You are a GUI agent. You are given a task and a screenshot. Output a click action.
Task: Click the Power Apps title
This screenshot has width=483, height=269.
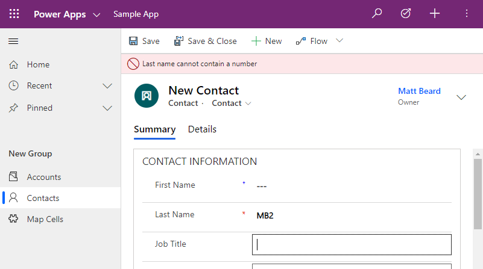[60, 14]
